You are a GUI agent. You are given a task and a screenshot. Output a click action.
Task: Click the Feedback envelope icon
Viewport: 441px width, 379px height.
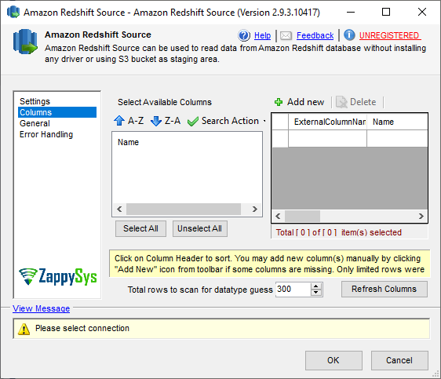point(286,35)
